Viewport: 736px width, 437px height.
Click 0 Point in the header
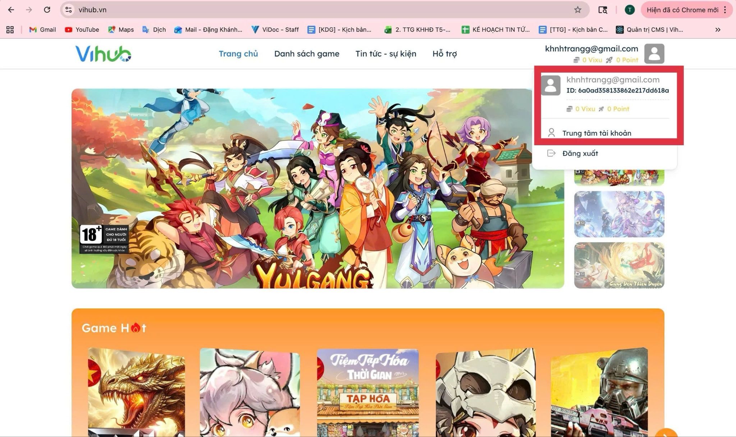coord(627,60)
